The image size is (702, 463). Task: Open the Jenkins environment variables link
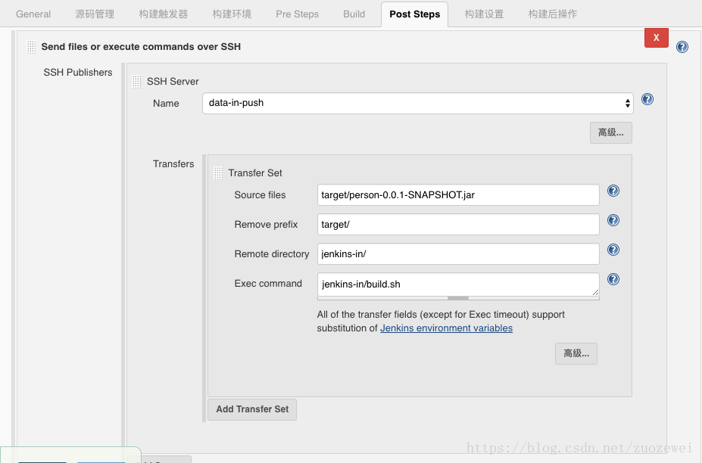point(446,328)
